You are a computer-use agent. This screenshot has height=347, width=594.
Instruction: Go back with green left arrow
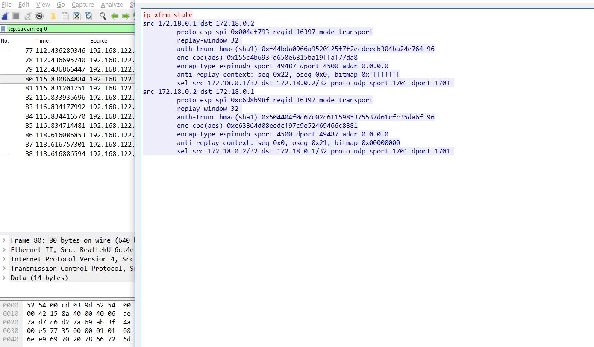115,16
